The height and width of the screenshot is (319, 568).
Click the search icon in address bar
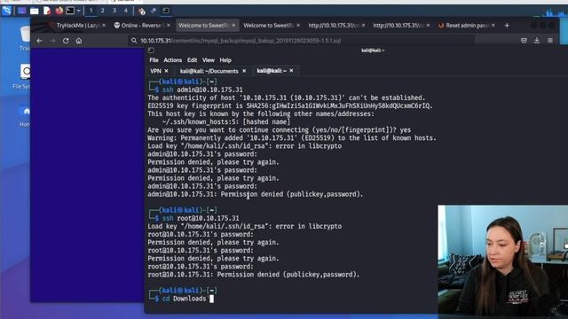[x=134, y=41]
